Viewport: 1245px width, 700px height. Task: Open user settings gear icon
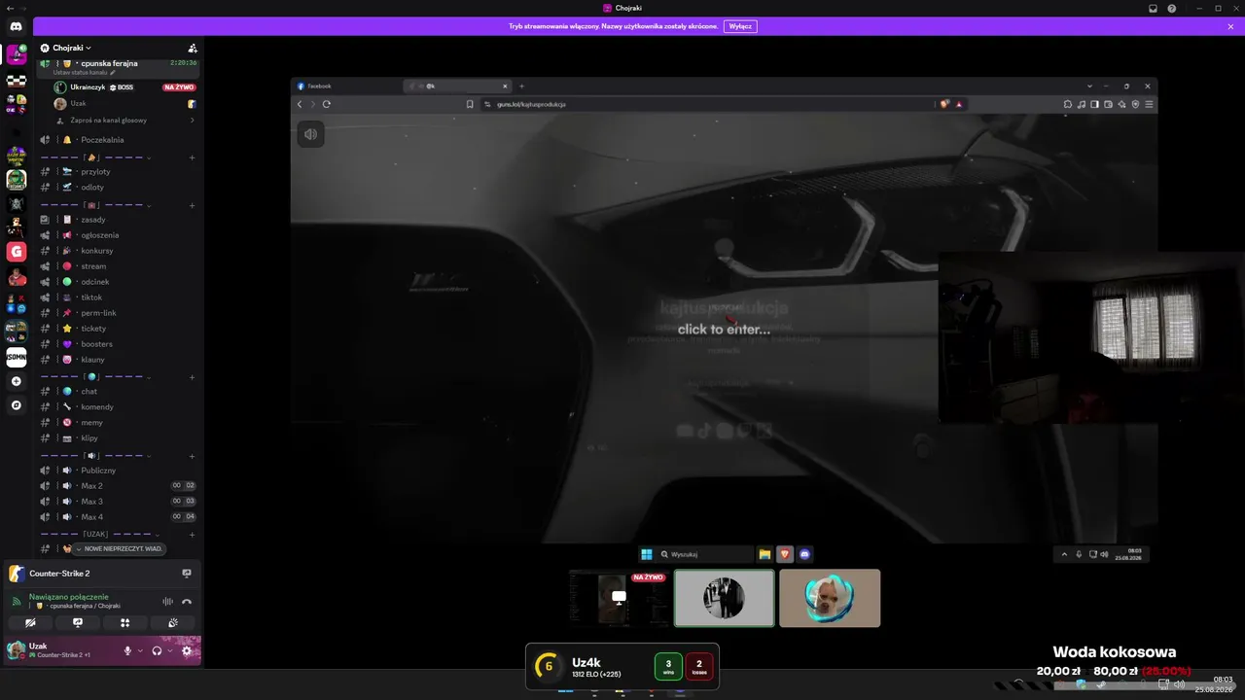point(187,650)
